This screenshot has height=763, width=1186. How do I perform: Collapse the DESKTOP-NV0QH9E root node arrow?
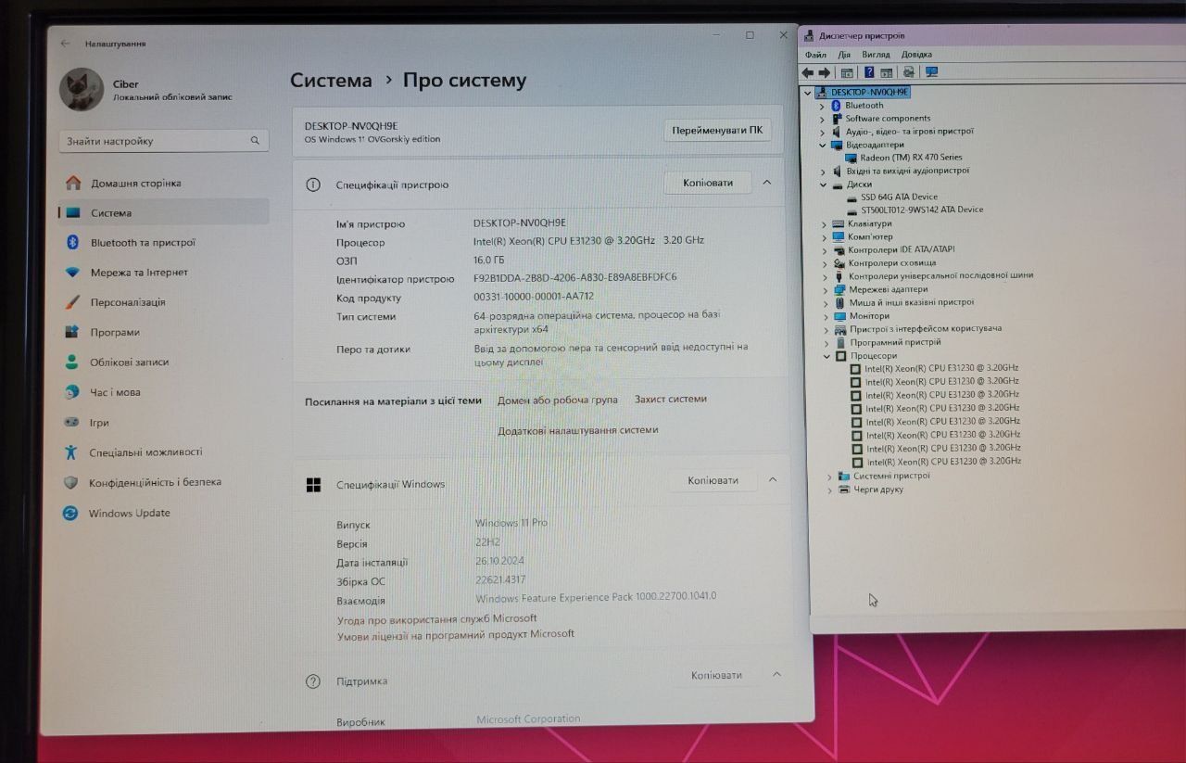pyautogui.click(x=808, y=92)
